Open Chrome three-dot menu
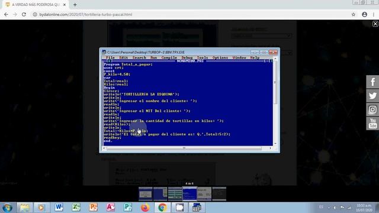The image size is (379, 213). point(374,14)
